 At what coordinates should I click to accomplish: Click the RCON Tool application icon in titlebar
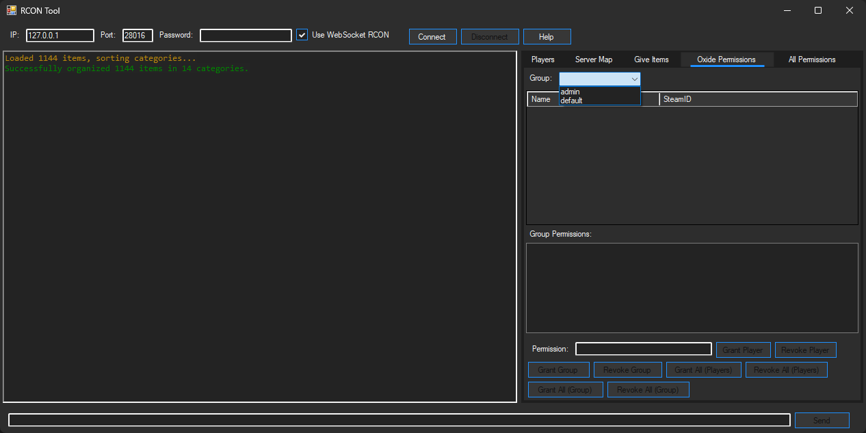[x=10, y=10]
